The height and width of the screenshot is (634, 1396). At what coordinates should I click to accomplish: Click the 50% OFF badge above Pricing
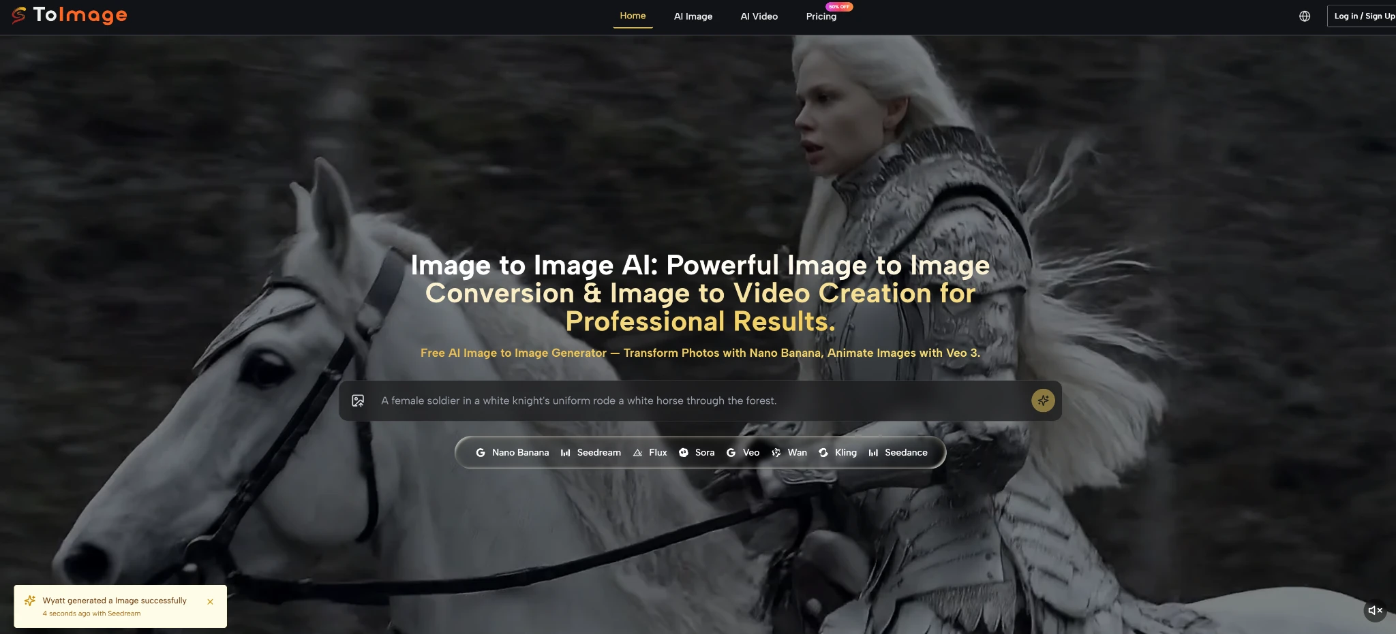840,6
